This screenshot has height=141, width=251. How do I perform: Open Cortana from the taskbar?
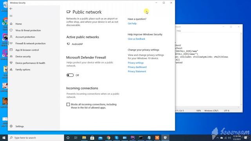(68, 137)
